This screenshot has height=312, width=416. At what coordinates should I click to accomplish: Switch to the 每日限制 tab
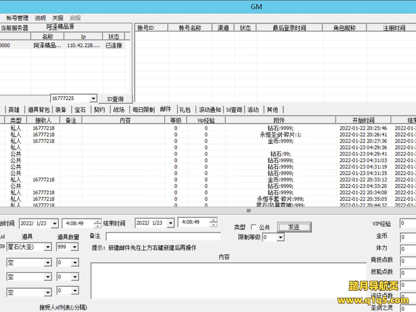click(144, 109)
